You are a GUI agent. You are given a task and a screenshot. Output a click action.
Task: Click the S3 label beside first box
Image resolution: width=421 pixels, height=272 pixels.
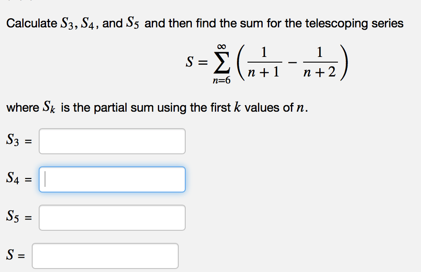13,140
